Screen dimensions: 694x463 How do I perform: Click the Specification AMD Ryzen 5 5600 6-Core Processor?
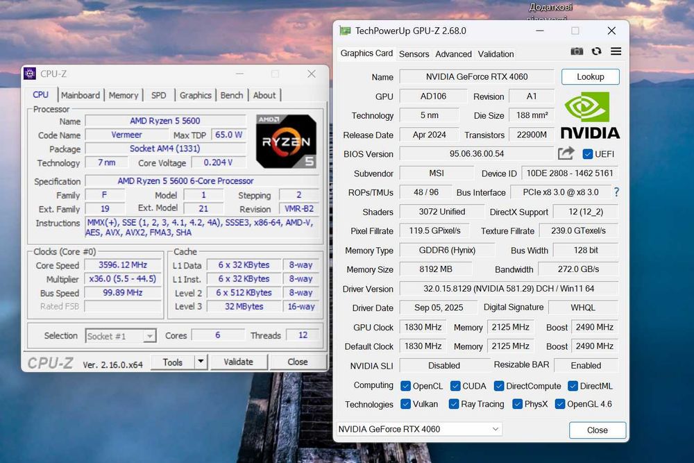(202, 180)
